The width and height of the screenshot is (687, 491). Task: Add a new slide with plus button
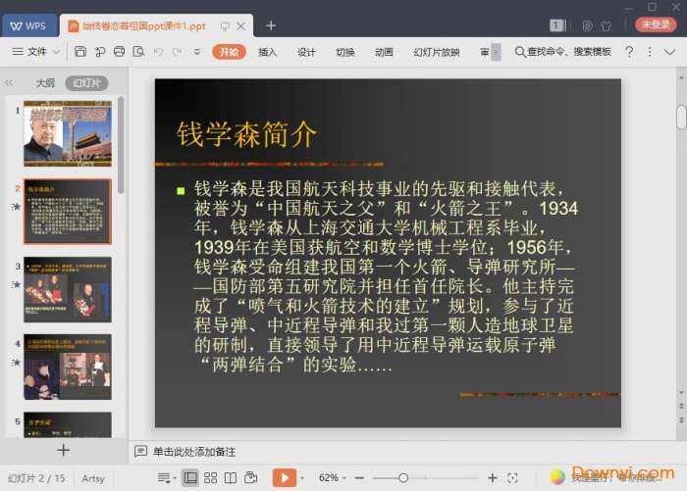[64, 450]
